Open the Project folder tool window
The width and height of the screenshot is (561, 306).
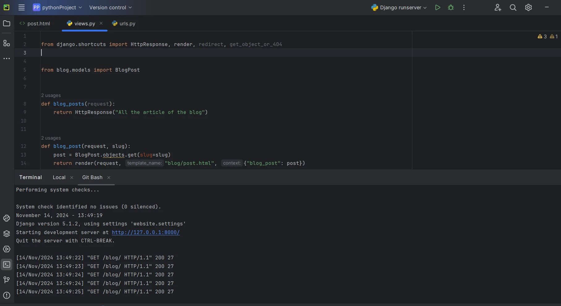[6, 23]
